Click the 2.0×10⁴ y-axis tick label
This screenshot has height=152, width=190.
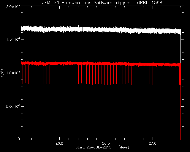(13, 7)
